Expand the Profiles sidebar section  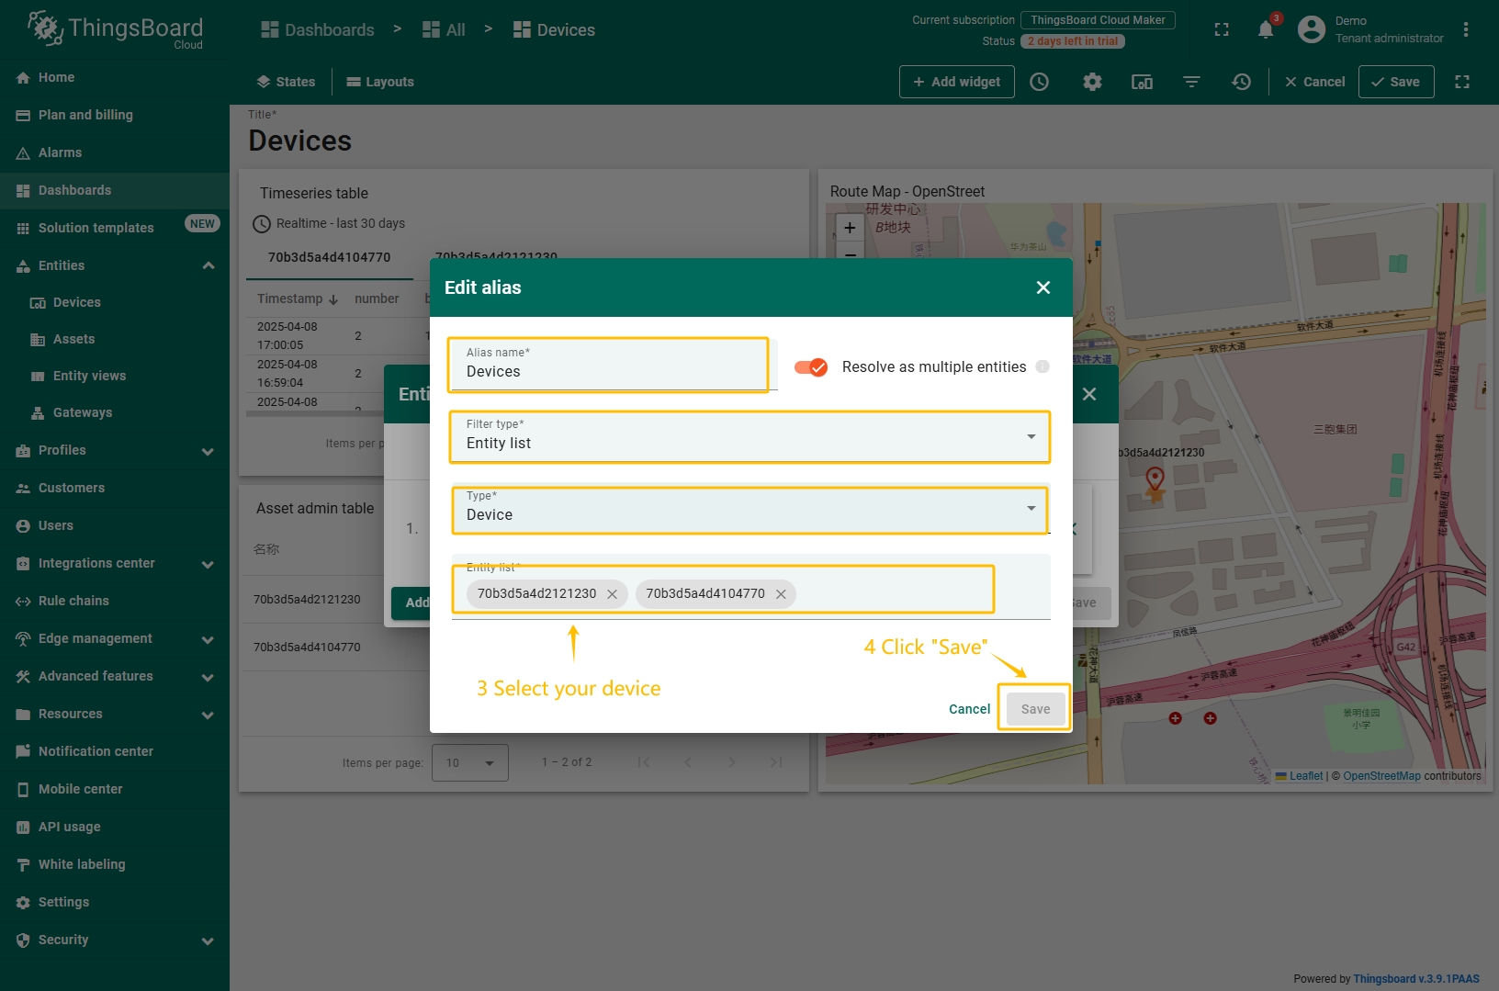(x=209, y=451)
